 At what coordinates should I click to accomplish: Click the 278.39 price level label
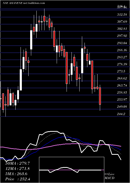pos(122,64)
